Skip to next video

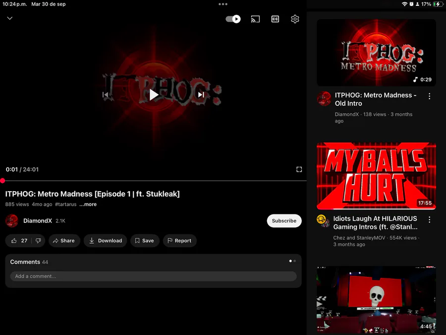click(201, 95)
